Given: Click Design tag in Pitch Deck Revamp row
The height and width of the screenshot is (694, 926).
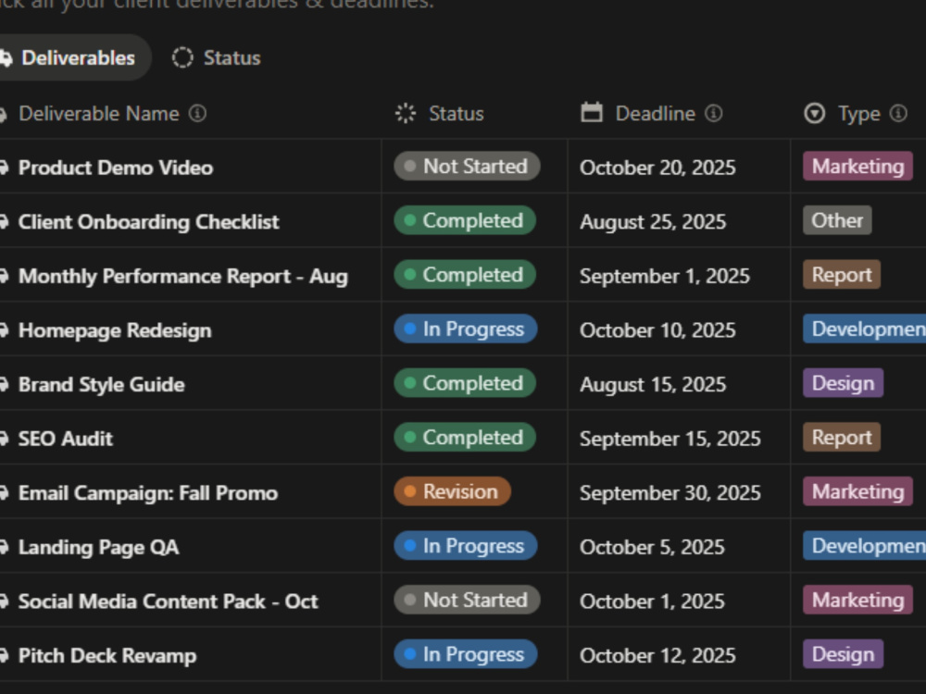Looking at the screenshot, I should coord(844,655).
